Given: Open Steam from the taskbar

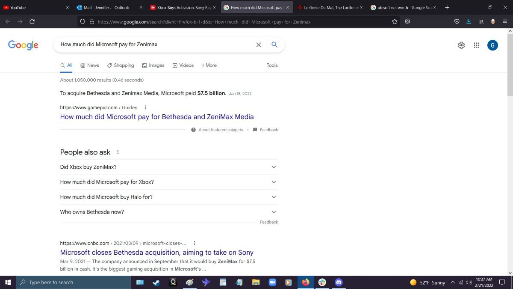Looking at the screenshot, I should pos(156,282).
